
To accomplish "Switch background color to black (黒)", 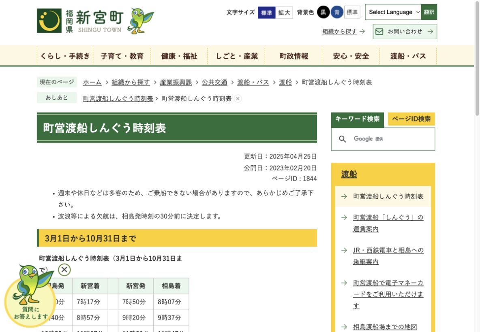I will click(x=323, y=12).
